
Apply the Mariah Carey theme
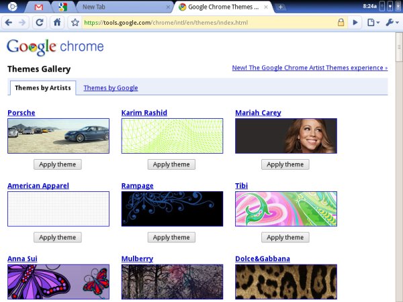click(285, 164)
